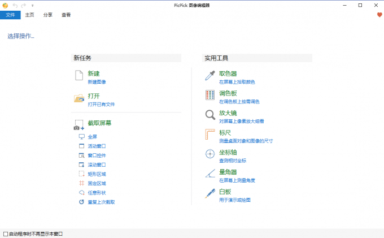Image resolution: width=384 pixels, height=238 pixels.
Task: Select 固定区域 capture option
Action: click(x=97, y=183)
